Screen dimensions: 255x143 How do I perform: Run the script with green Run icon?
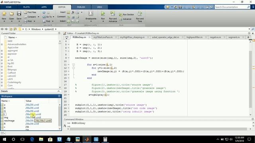point(103,14)
